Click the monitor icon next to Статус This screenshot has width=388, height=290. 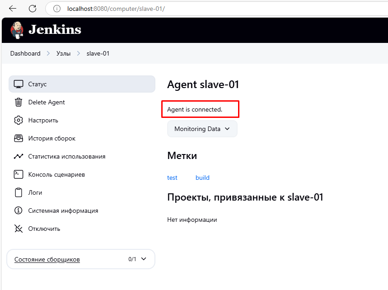19,84
